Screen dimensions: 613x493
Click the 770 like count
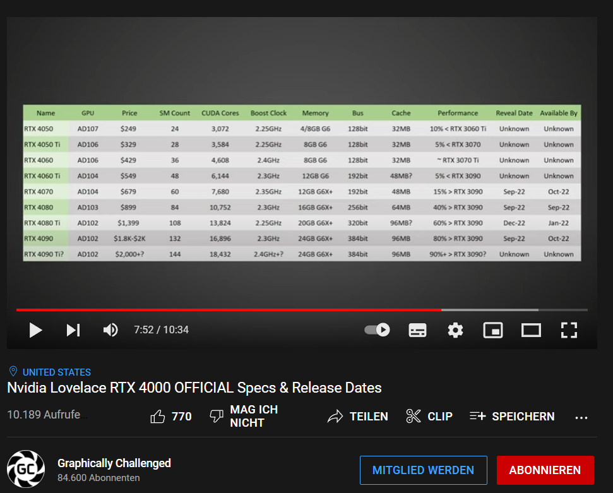pyautogui.click(x=182, y=417)
